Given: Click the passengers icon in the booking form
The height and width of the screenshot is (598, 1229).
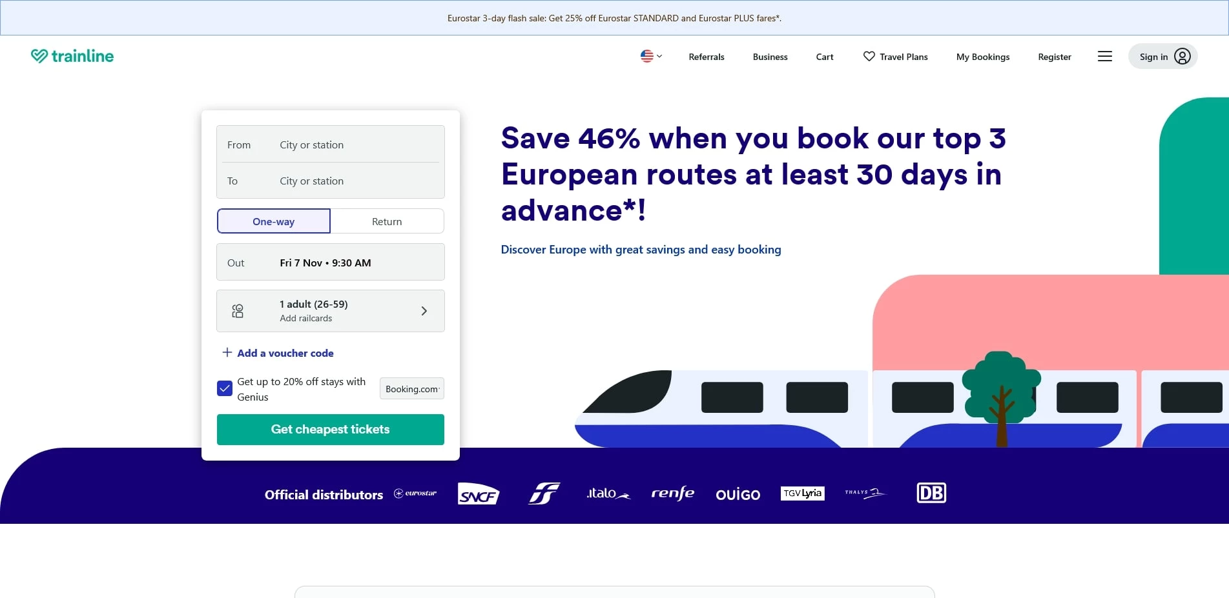Looking at the screenshot, I should click(238, 310).
